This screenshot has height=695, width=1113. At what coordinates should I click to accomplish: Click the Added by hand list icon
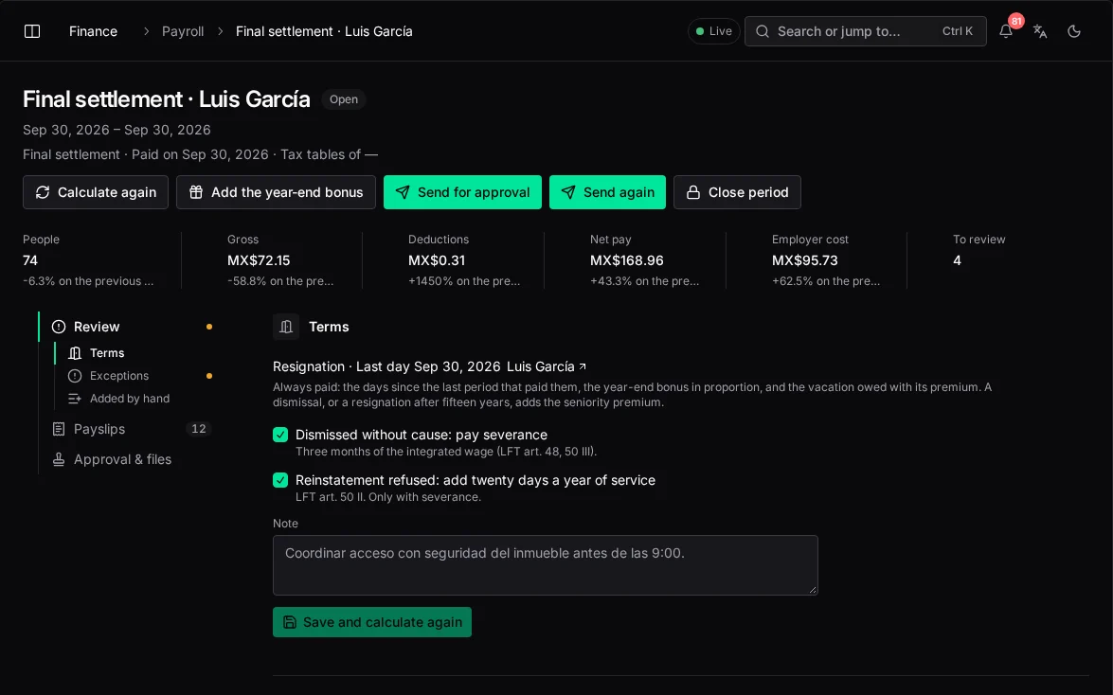point(75,399)
